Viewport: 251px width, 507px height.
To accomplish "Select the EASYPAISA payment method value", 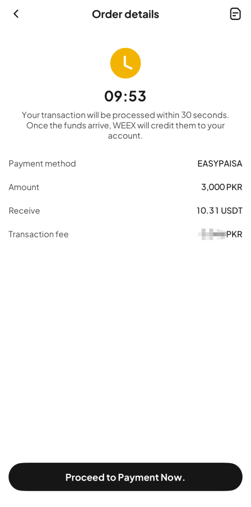I will (220, 164).
